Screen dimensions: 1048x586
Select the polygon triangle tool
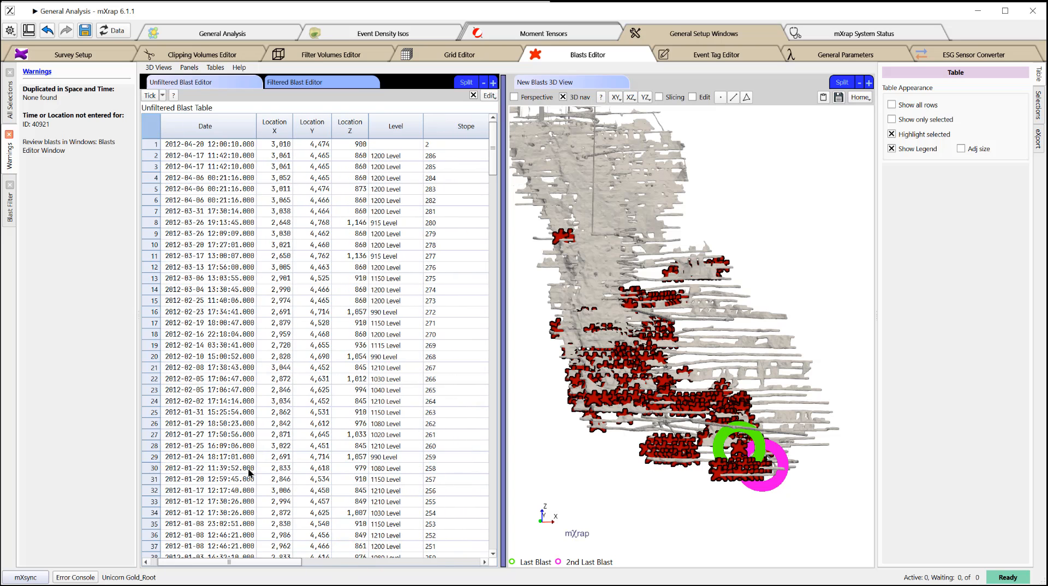[747, 97]
